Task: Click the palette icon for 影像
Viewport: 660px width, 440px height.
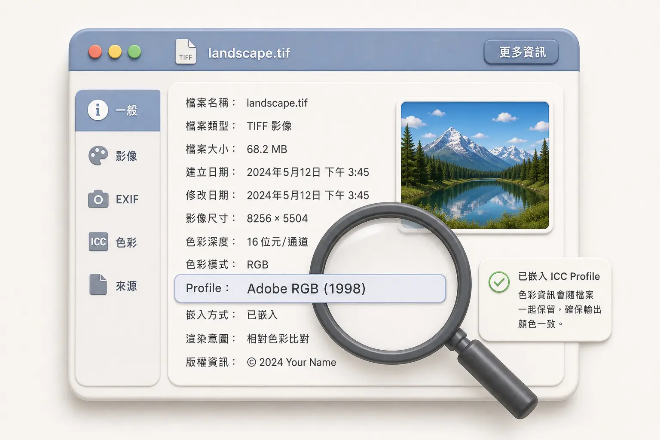Action: [98, 156]
